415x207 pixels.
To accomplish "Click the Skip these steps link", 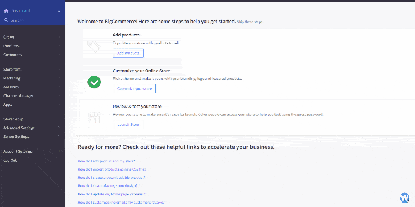I will [x=250, y=22].
